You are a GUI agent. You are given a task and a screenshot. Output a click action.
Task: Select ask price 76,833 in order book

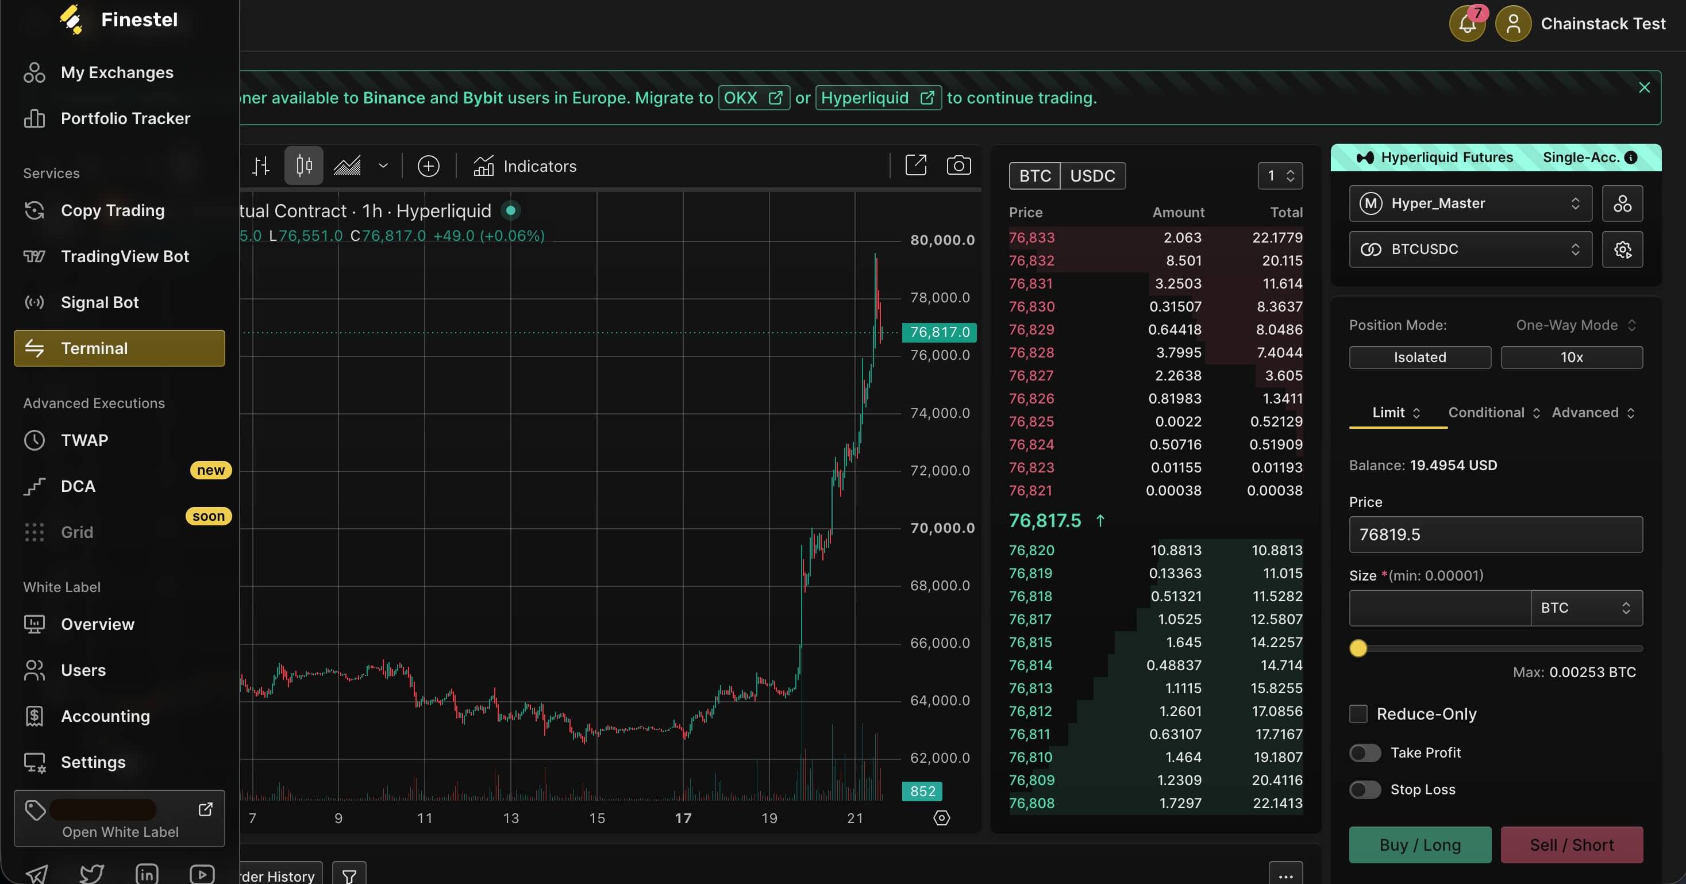tap(1031, 238)
